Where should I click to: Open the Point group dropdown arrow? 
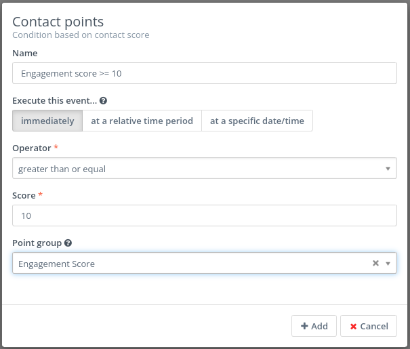[x=388, y=264]
